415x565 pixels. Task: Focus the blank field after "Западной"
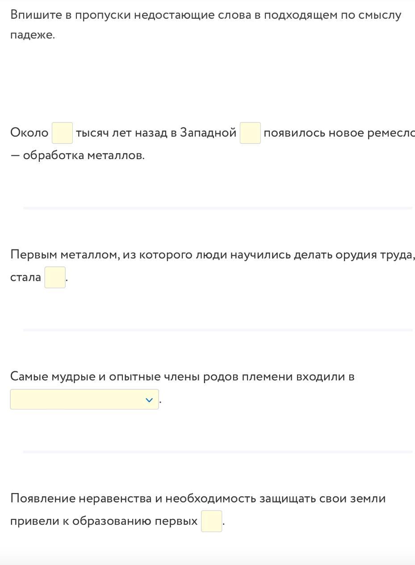pos(250,133)
